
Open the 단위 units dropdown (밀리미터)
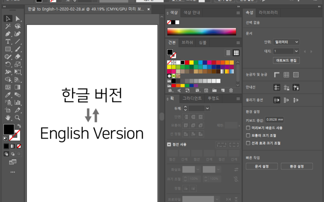coord(286,42)
